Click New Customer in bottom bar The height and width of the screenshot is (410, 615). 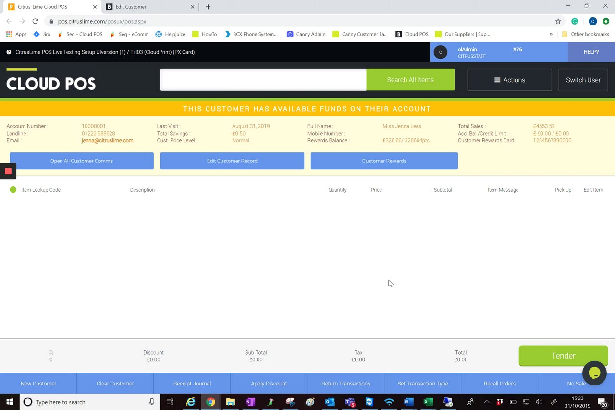[x=38, y=384]
